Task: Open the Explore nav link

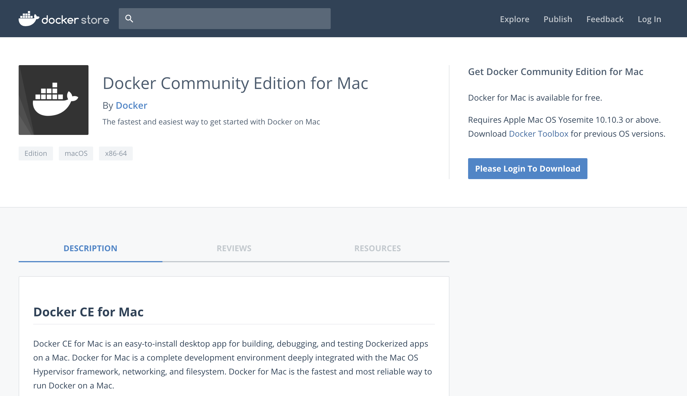Action: (x=514, y=19)
